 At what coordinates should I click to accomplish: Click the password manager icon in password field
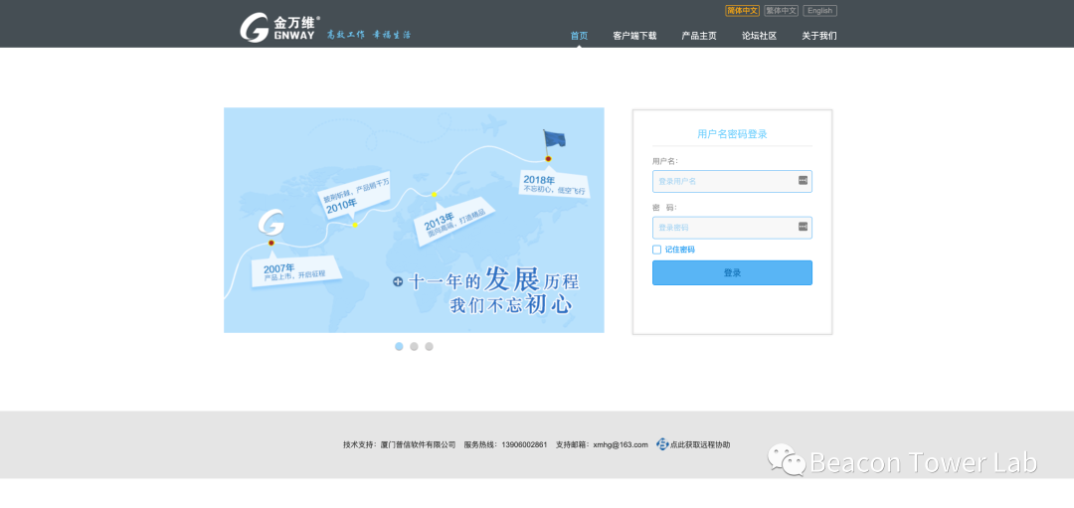point(803,227)
